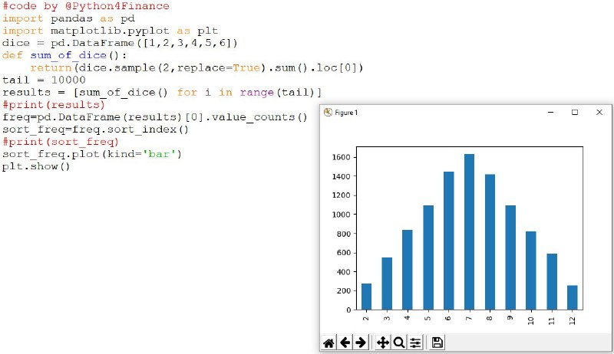
Task: Click the bar for sum 12
Action: (572, 298)
